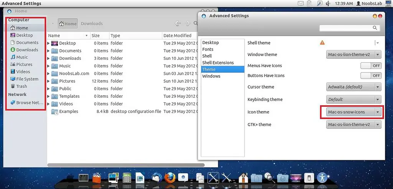This screenshot has height=189, width=393.
Task: Open the volume speaker icon in top panel
Action: click(328, 3)
